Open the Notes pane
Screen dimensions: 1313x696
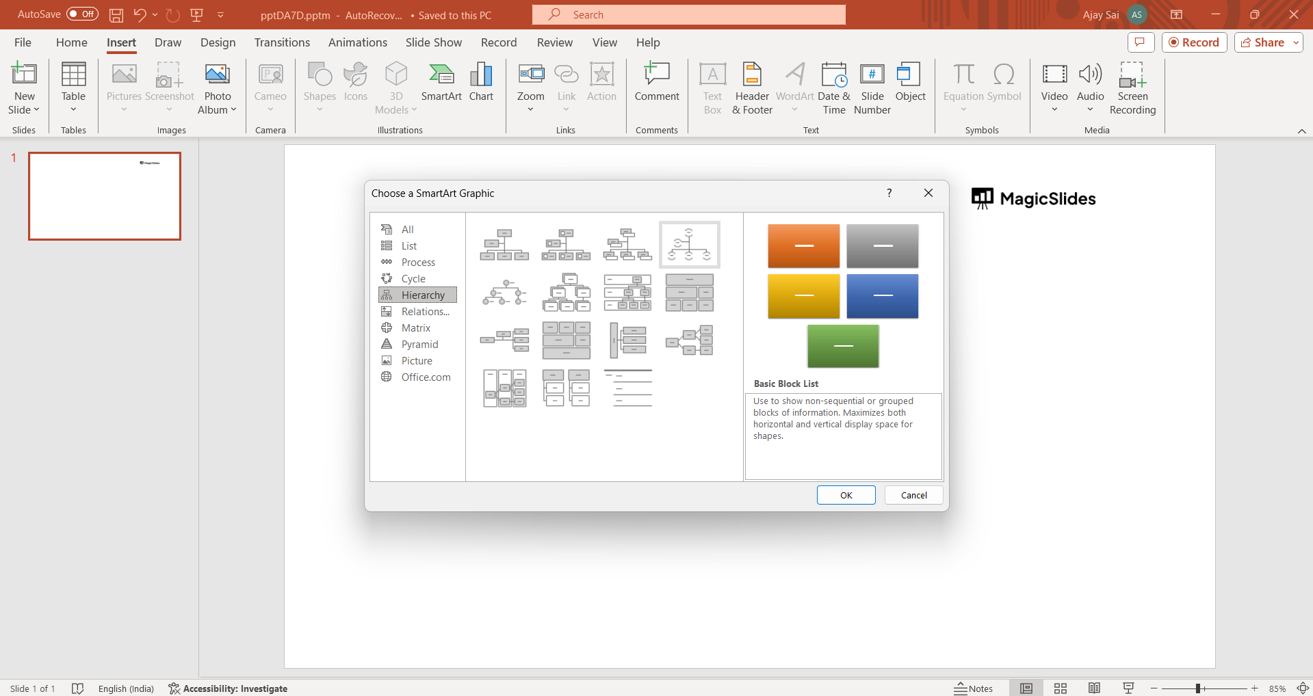pos(974,688)
